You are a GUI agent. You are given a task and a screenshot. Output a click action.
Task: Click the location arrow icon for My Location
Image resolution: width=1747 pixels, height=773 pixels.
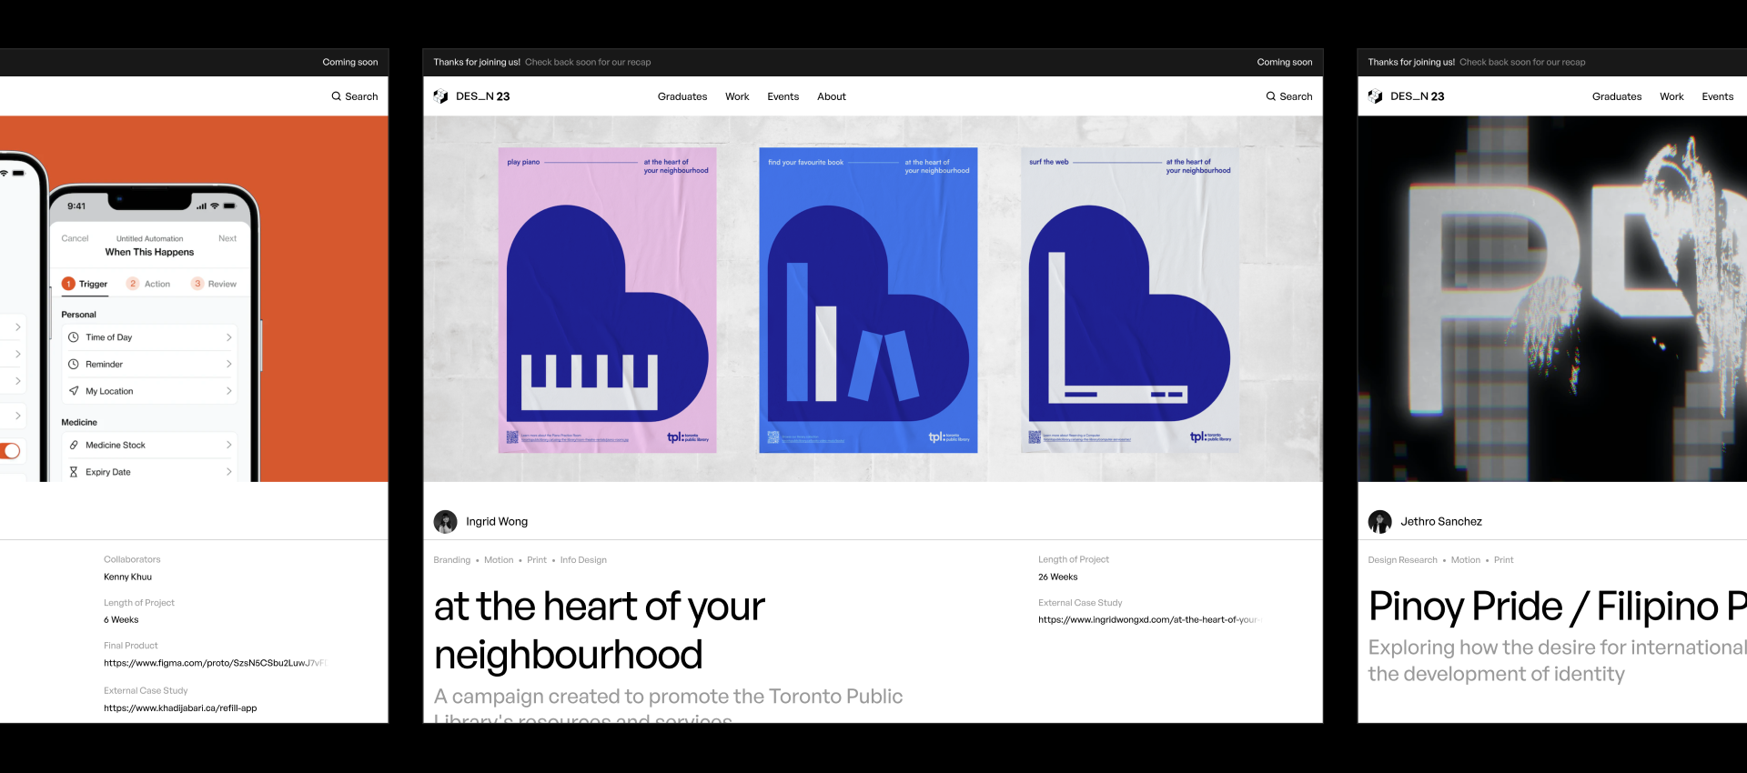(74, 391)
